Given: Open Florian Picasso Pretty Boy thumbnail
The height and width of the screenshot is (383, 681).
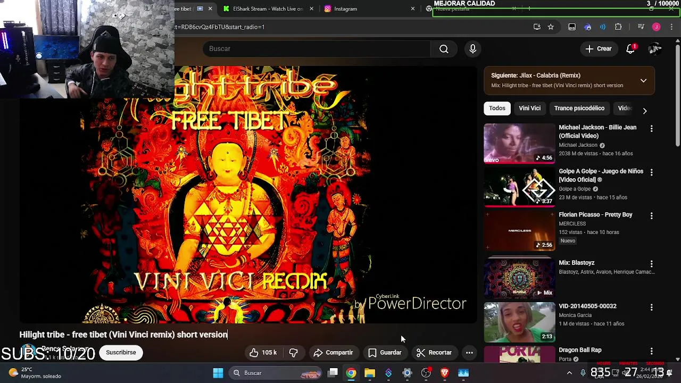Looking at the screenshot, I should (x=519, y=231).
